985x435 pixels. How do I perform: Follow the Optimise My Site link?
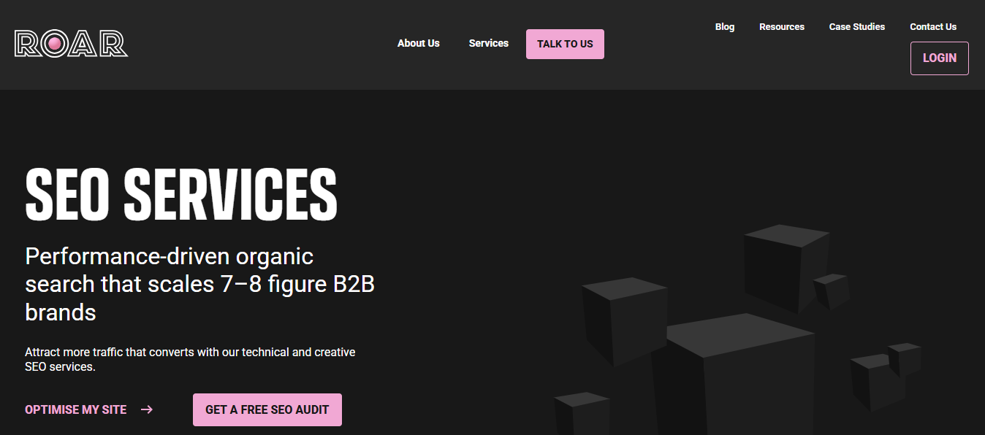tap(76, 410)
